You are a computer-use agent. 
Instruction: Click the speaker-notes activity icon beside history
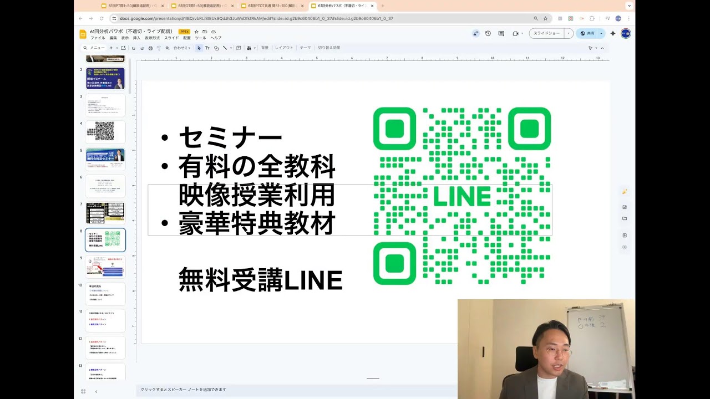point(476,33)
